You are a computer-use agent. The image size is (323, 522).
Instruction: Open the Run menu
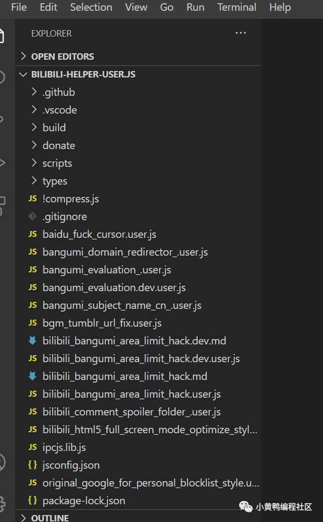196,7
